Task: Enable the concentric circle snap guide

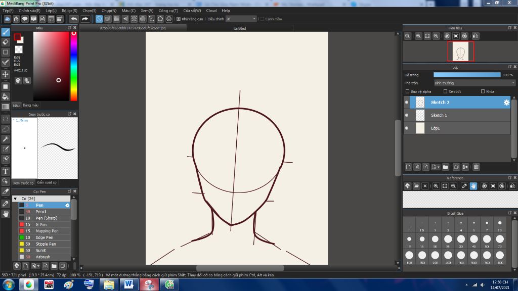Action: [143, 19]
